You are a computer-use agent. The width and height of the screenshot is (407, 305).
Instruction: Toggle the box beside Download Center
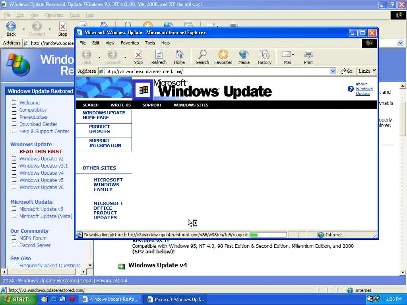(14, 124)
